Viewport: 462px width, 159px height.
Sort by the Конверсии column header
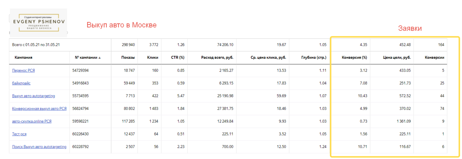[x=434, y=58]
